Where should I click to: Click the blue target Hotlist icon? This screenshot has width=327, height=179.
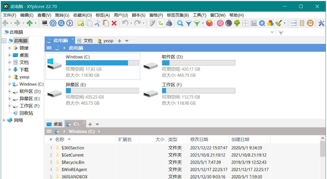pyautogui.click(x=53, y=23)
